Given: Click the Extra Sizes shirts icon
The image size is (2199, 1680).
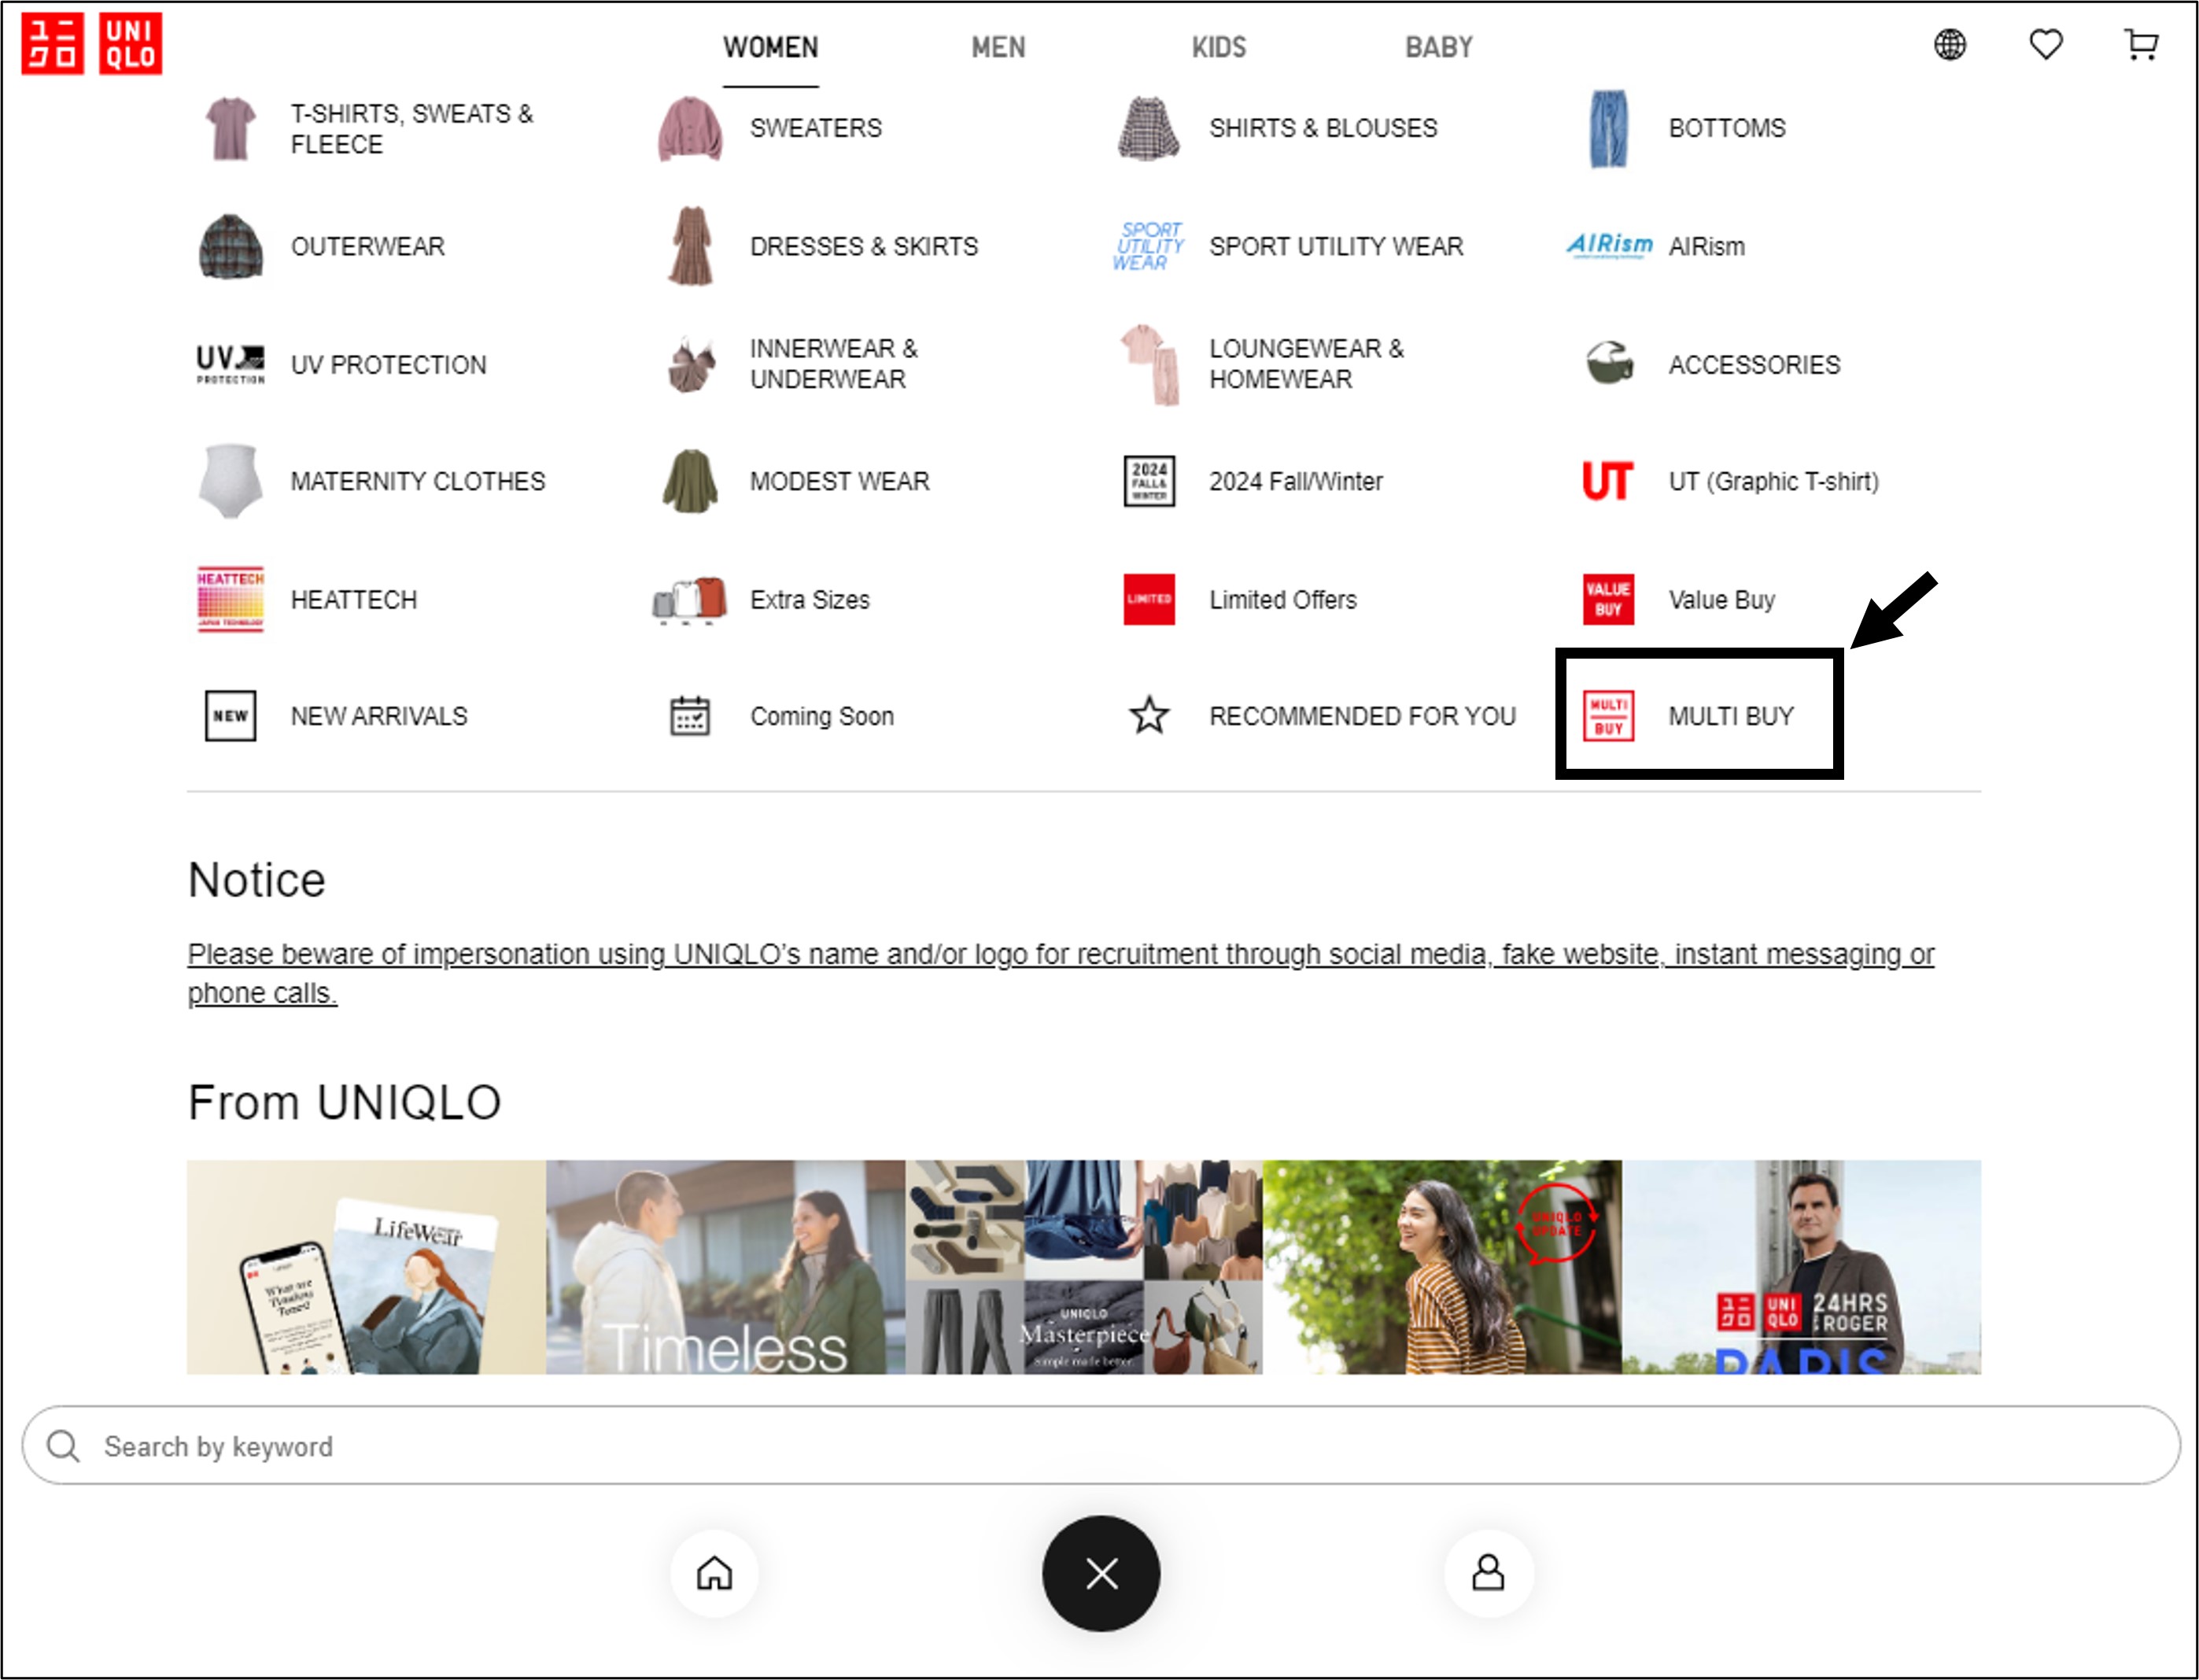Looking at the screenshot, I should click(x=690, y=600).
